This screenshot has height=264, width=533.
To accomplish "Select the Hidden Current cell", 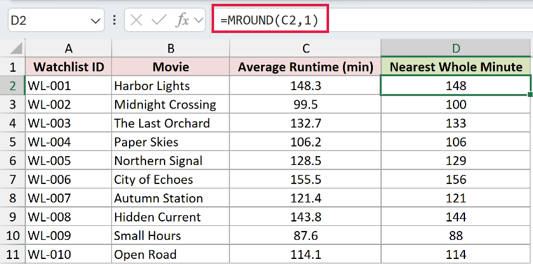I will click(x=171, y=216).
